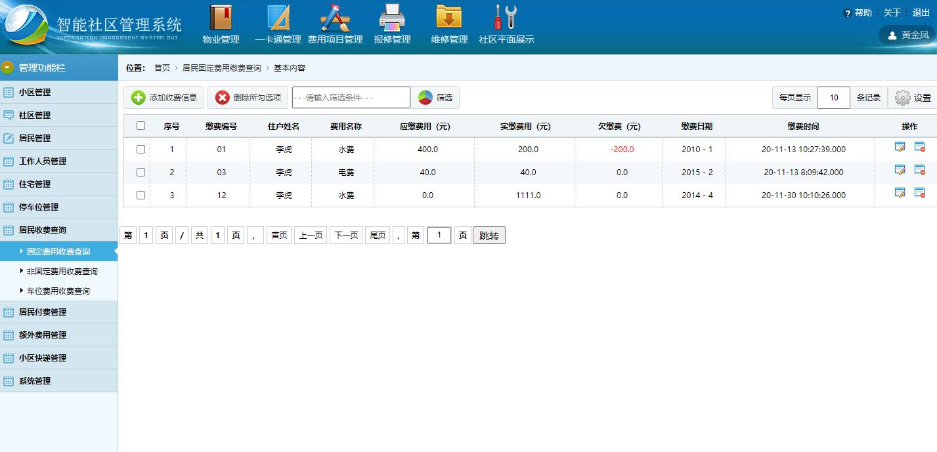Image resolution: width=937 pixels, height=452 pixels.
Task: Open 社区平面展示 view
Action: pyautogui.click(x=506, y=24)
